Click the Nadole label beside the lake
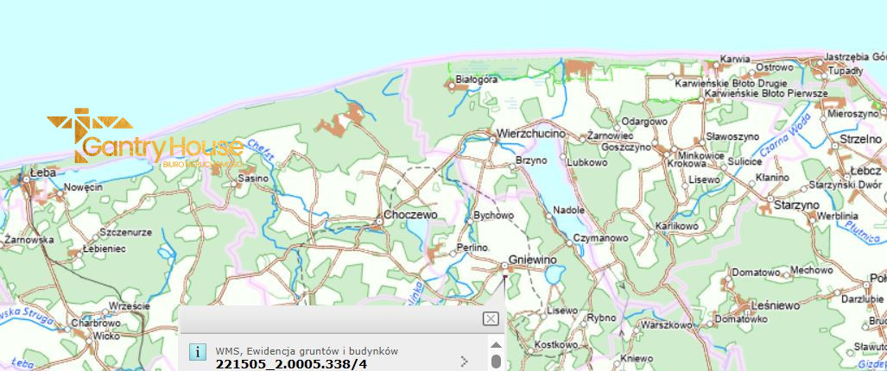 tap(569, 210)
